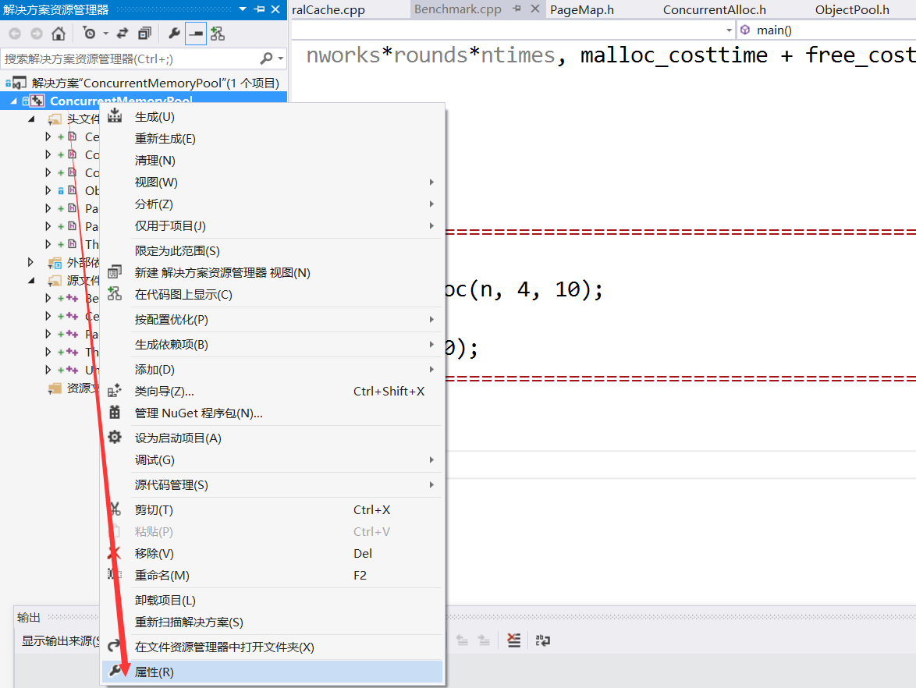Viewport: 916px width, 688px height.
Task: Click the Collapse All icon in Solution Explorer
Action: 144,34
